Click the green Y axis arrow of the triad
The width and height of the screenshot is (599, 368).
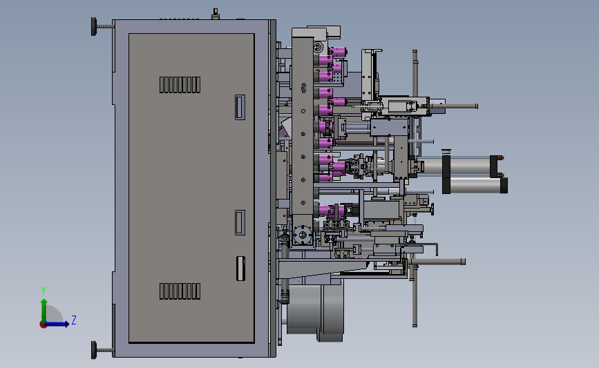pos(44,311)
